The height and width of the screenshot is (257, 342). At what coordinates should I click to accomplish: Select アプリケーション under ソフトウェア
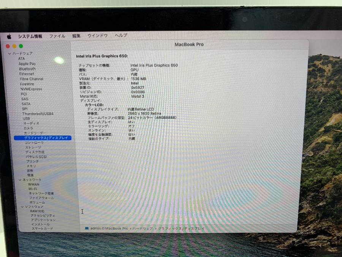(43, 220)
